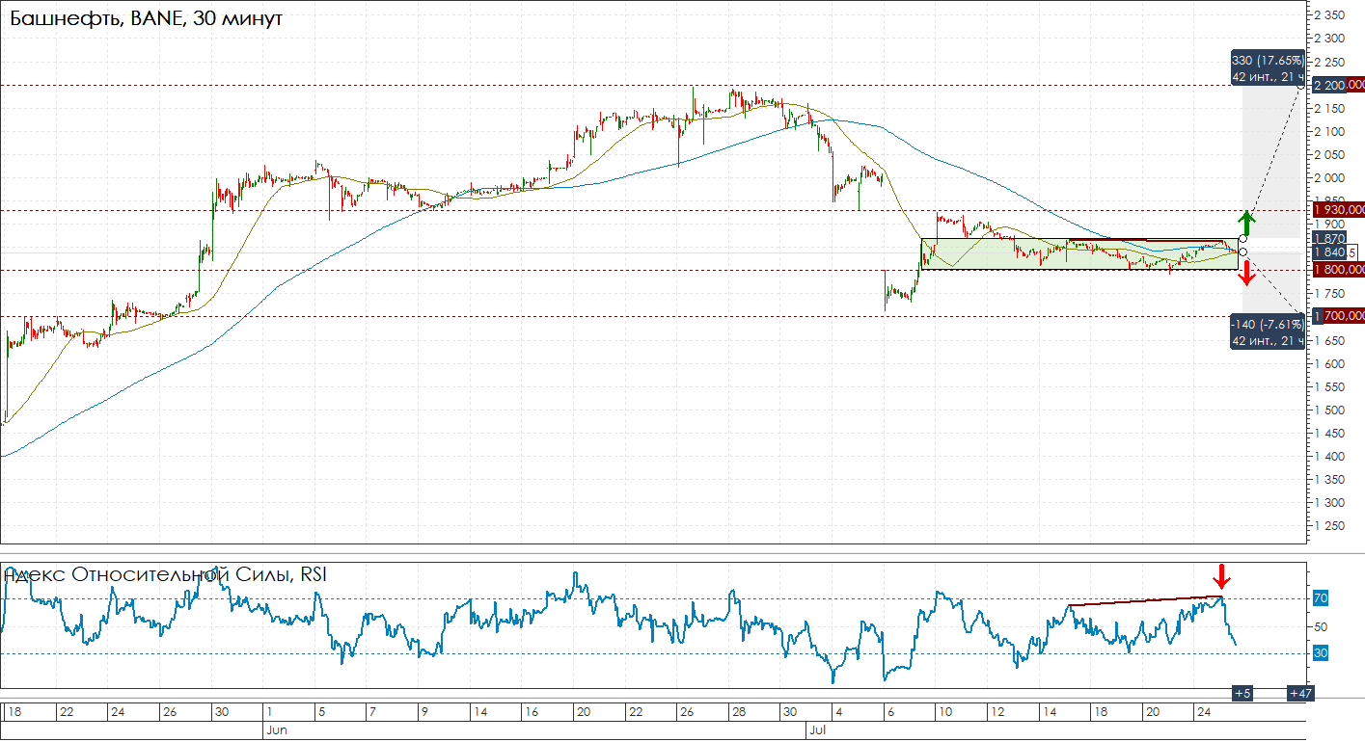The width and height of the screenshot is (1365, 742).
Task: Click the 1 250 price axis label
Action: 1329,526
